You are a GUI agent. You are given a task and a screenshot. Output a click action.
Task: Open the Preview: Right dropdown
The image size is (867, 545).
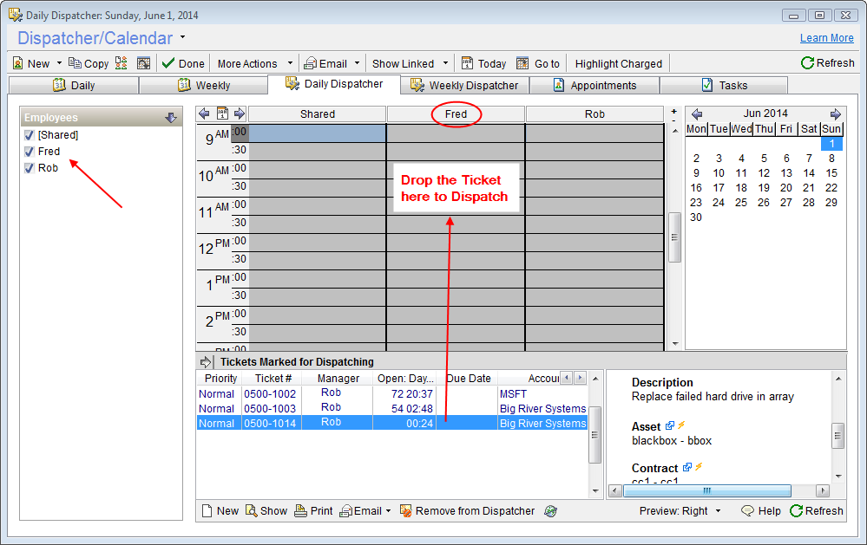click(x=718, y=510)
